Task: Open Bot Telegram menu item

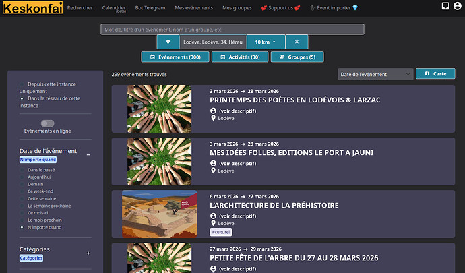Action: [150, 7]
